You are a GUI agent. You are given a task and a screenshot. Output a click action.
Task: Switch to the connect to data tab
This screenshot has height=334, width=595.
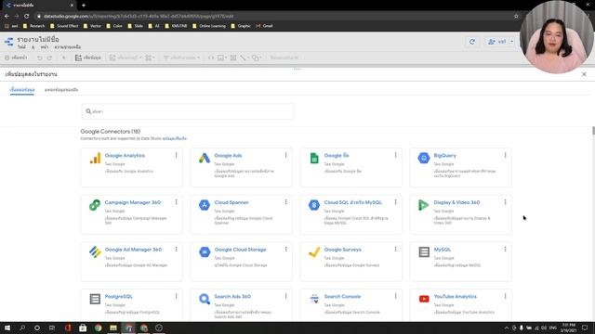click(22, 90)
